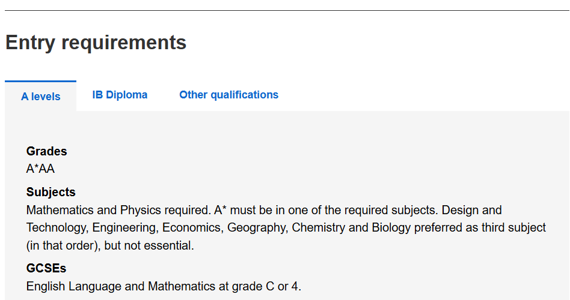Click the word Mathematics in Subjects paragraph
The image size is (570, 300).
[x=58, y=210]
